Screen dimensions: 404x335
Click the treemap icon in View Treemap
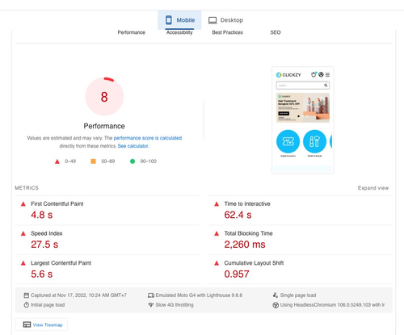pos(27,325)
